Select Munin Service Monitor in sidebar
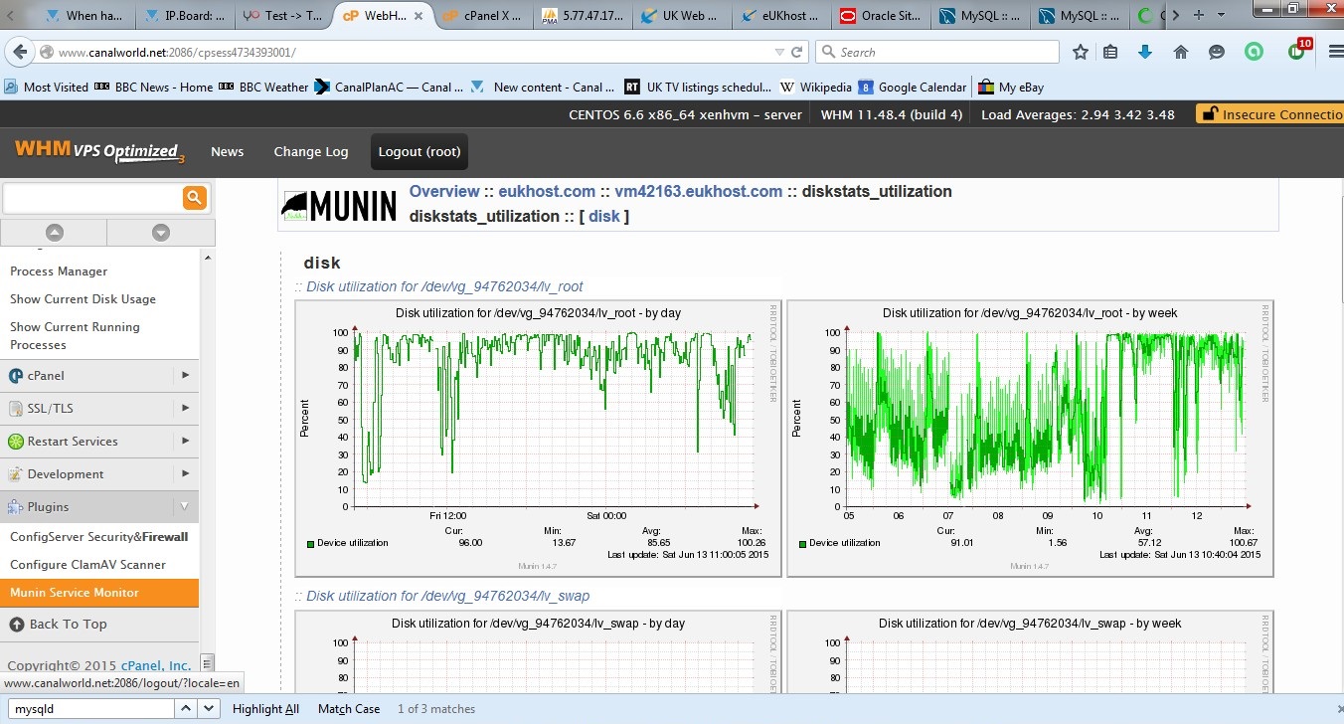1344x724 pixels. 99,593
